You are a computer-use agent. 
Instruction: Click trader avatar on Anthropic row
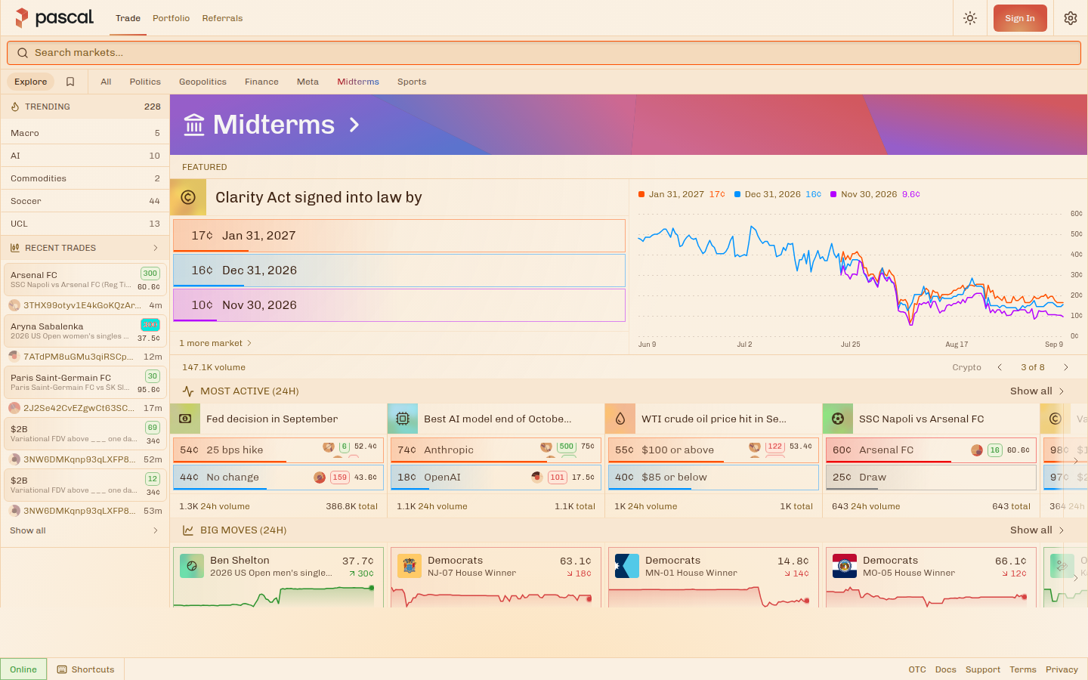coord(546,447)
